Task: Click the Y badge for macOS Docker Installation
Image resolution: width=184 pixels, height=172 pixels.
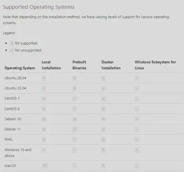Action: (103, 166)
